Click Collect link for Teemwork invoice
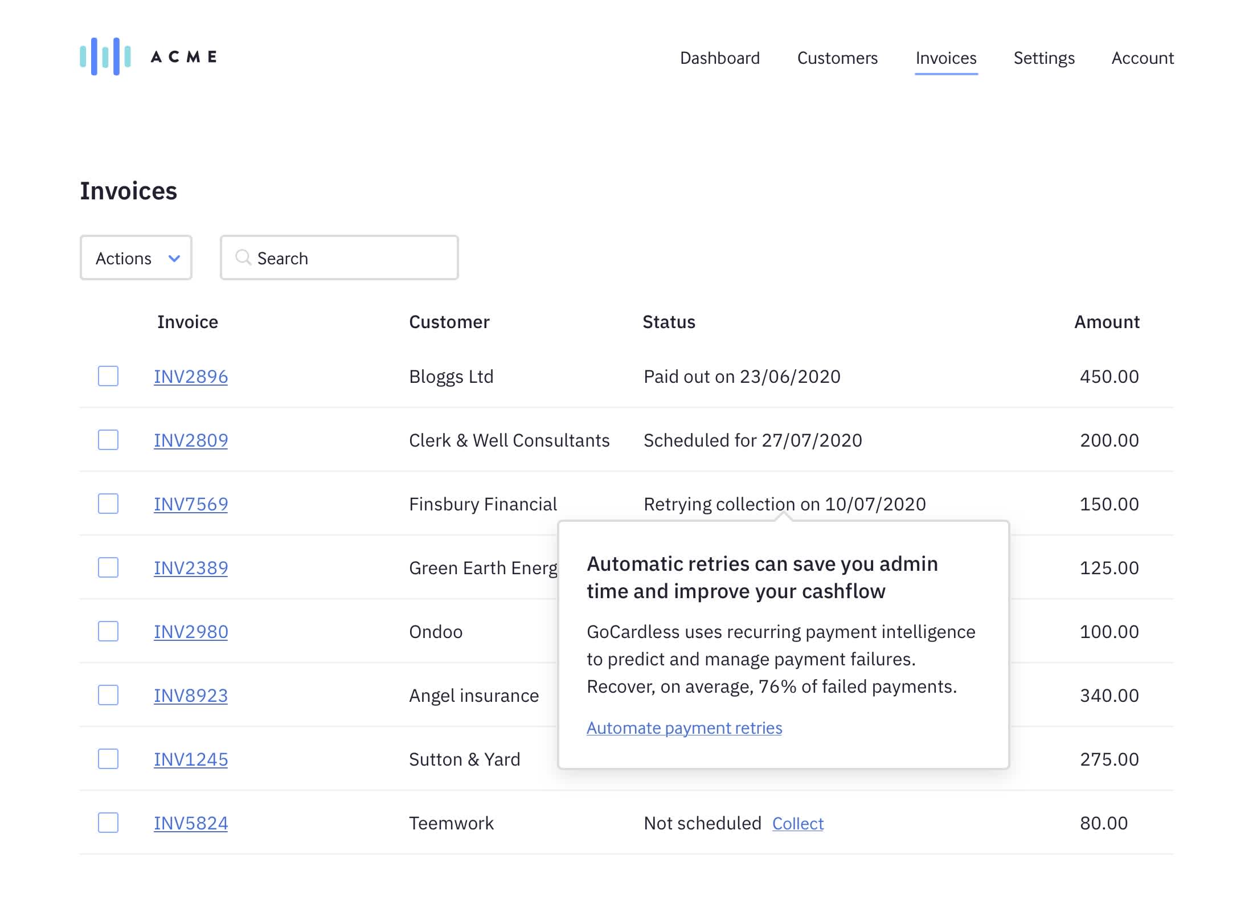The height and width of the screenshot is (924, 1253). (797, 823)
